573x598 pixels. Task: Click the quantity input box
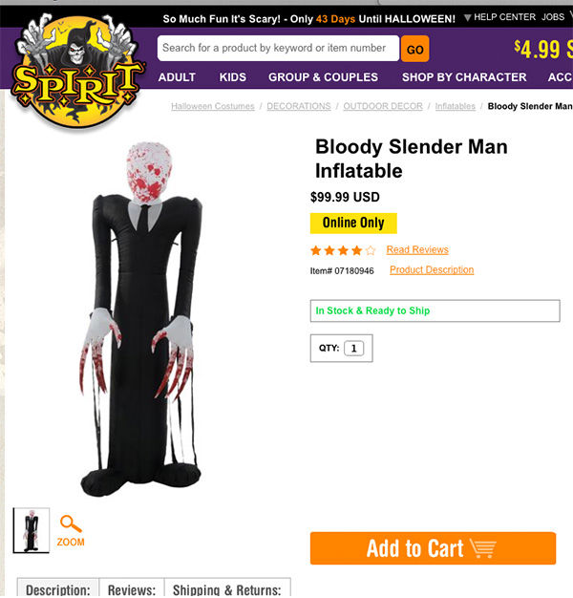pyautogui.click(x=353, y=349)
